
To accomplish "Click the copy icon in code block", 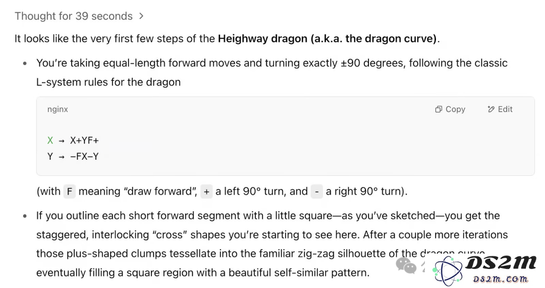I will coord(439,109).
